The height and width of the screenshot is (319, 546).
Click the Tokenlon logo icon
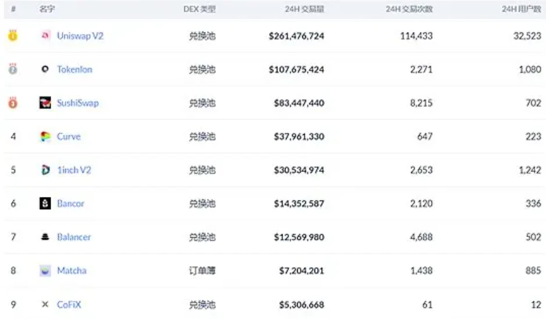coord(45,70)
